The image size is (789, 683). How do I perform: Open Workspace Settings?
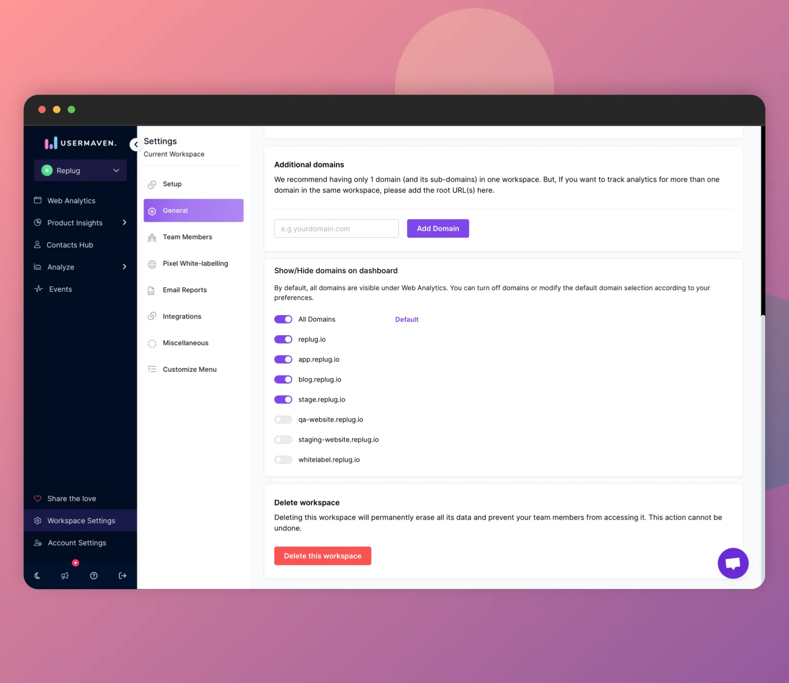click(x=81, y=521)
